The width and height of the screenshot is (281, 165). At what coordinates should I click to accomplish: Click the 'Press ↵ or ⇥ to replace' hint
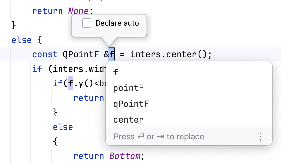point(159,137)
